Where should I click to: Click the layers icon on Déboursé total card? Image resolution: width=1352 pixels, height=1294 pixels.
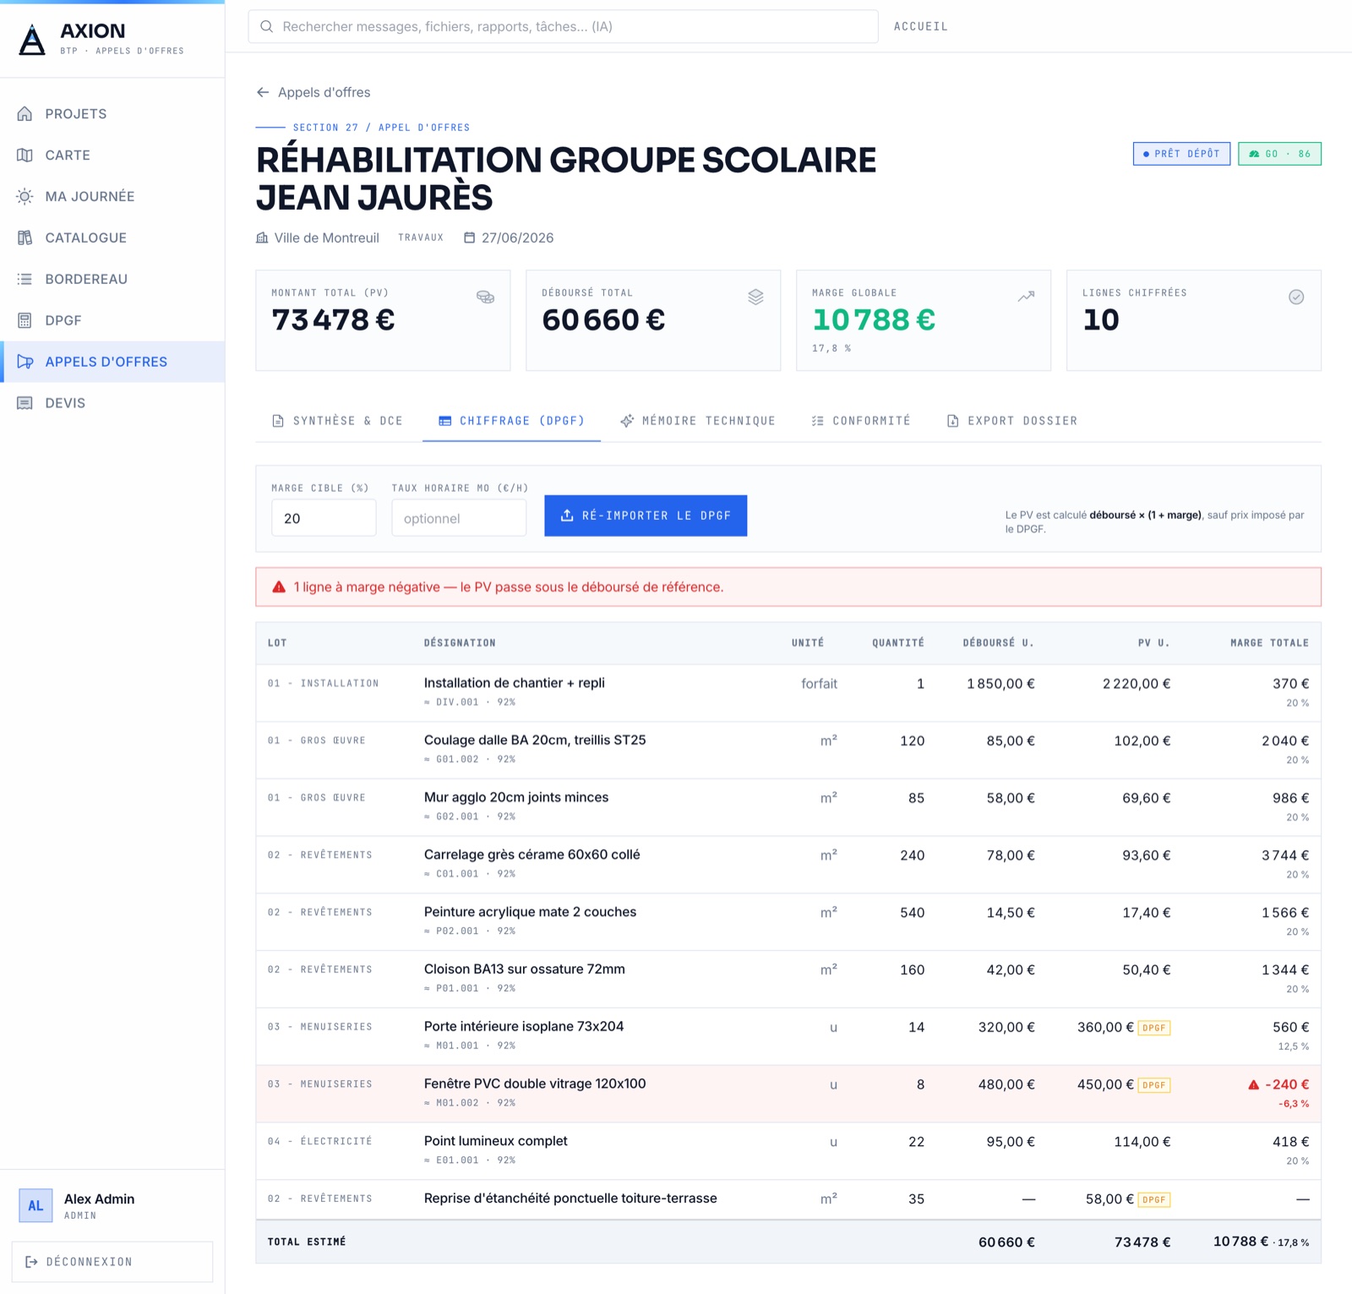click(x=755, y=297)
